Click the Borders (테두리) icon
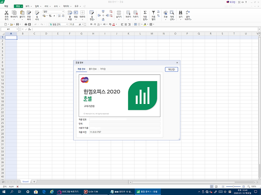 pyautogui.click(x=82, y=13)
